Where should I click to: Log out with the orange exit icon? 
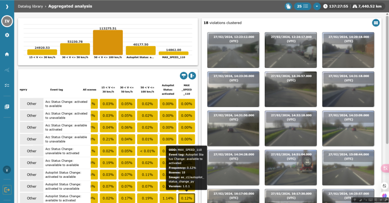[x=7, y=190]
